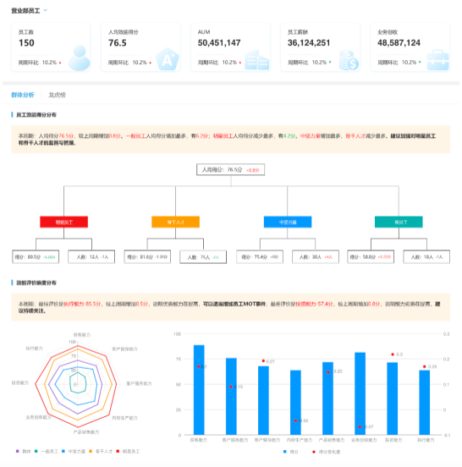Click the A+ badge icon in 人均效能得分 card

pos(168,59)
